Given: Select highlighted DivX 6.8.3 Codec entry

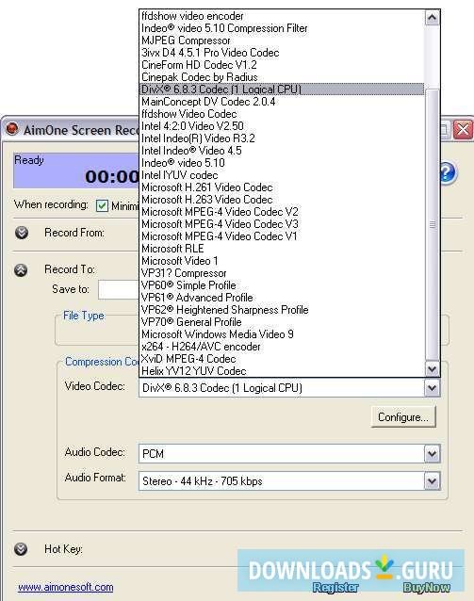Looking at the screenshot, I should (x=282, y=89).
